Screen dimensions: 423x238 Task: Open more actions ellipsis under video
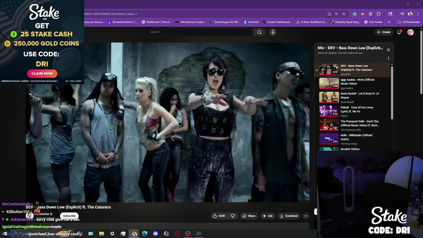(306, 216)
